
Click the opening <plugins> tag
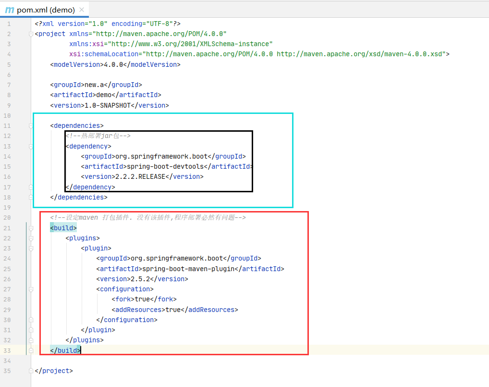coord(83,238)
